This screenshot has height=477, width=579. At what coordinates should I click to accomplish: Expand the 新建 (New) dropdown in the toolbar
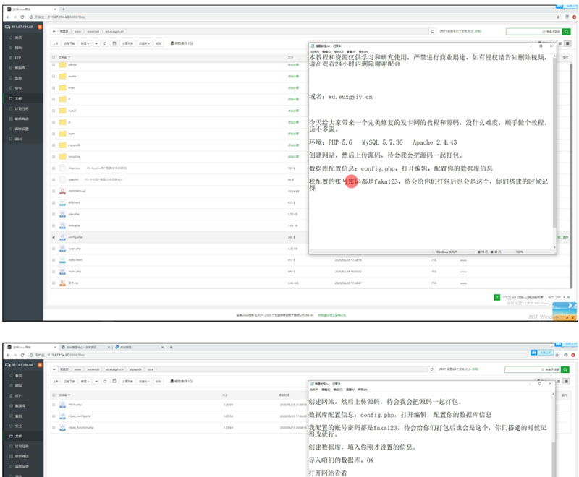pyautogui.click(x=84, y=42)
